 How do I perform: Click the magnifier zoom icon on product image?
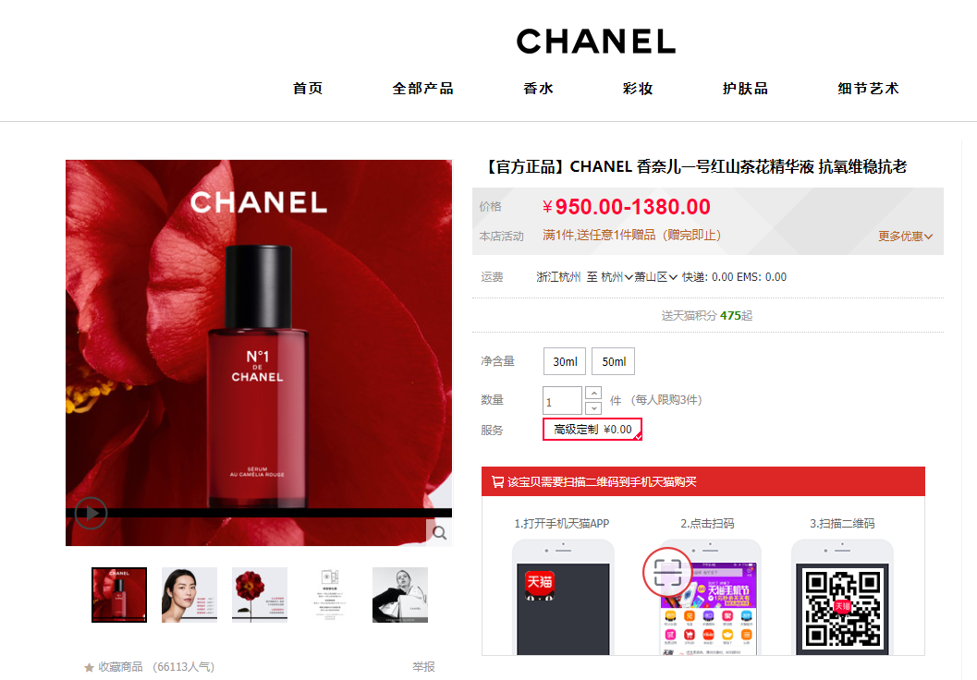pos(439,533)
